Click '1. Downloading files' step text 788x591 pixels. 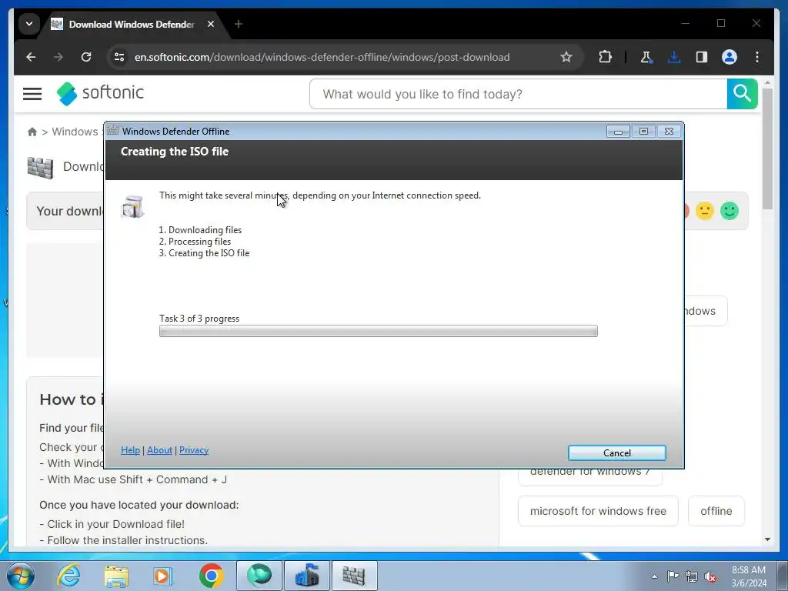tap(200, 230)
